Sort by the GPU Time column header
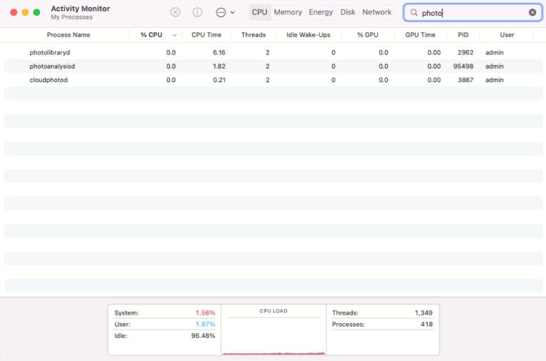The height and width of the screenshot is (361, 546). tap(420, 35)
